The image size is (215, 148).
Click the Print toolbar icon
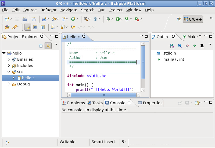click(x=24, y=19)
